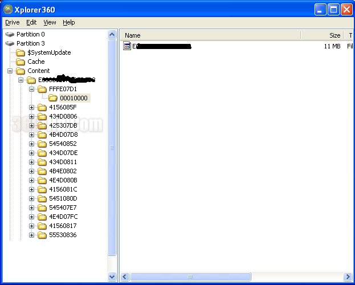Image resolution: width=355 pixels, height=285 pixels.
Task: Expand the 434D07DE folder node
Action: [31, 153]
